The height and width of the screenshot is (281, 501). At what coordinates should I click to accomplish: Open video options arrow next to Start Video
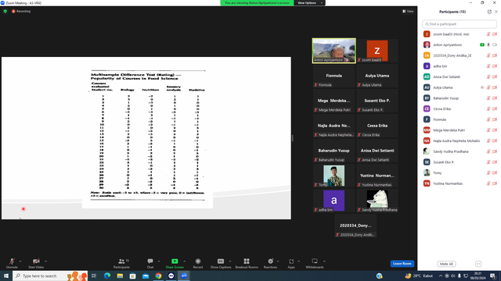pyautogui.click(x=45, y=261)
